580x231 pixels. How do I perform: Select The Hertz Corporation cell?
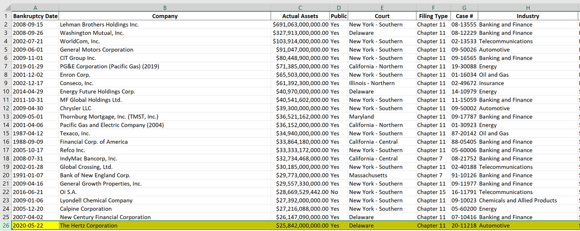pyautogui.click(x=165, y=225)
